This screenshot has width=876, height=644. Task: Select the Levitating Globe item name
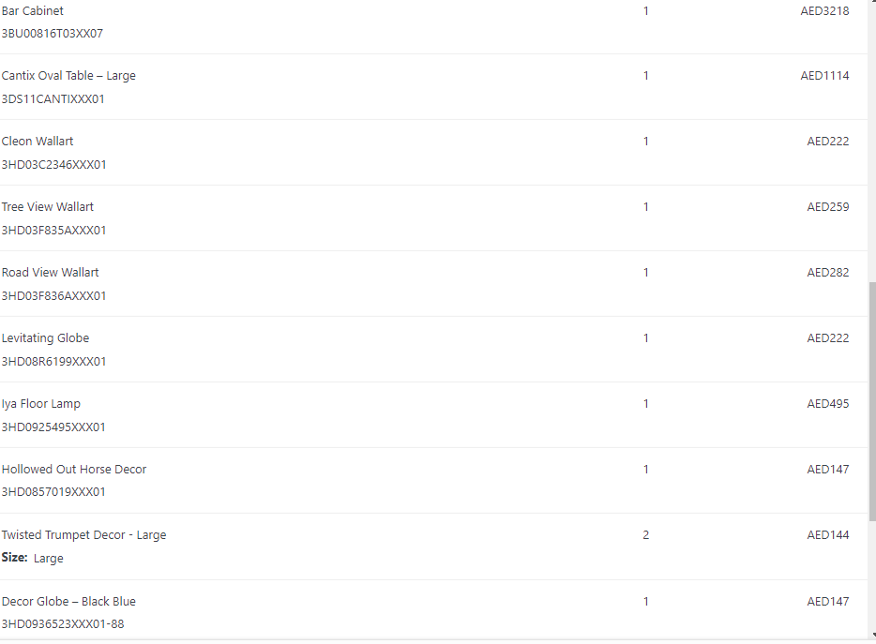(x=45, y=338)
